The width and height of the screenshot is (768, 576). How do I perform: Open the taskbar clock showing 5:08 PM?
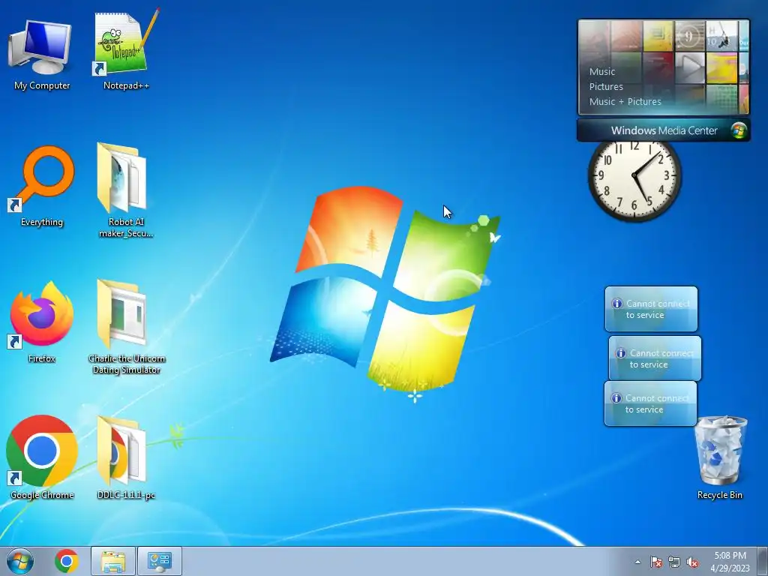[x=730, y=562]
